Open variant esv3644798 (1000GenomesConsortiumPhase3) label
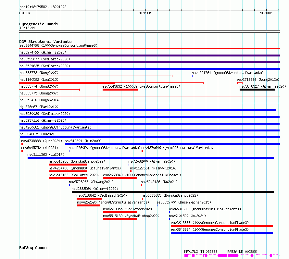The image size is (289, 259). click(58, 45)
